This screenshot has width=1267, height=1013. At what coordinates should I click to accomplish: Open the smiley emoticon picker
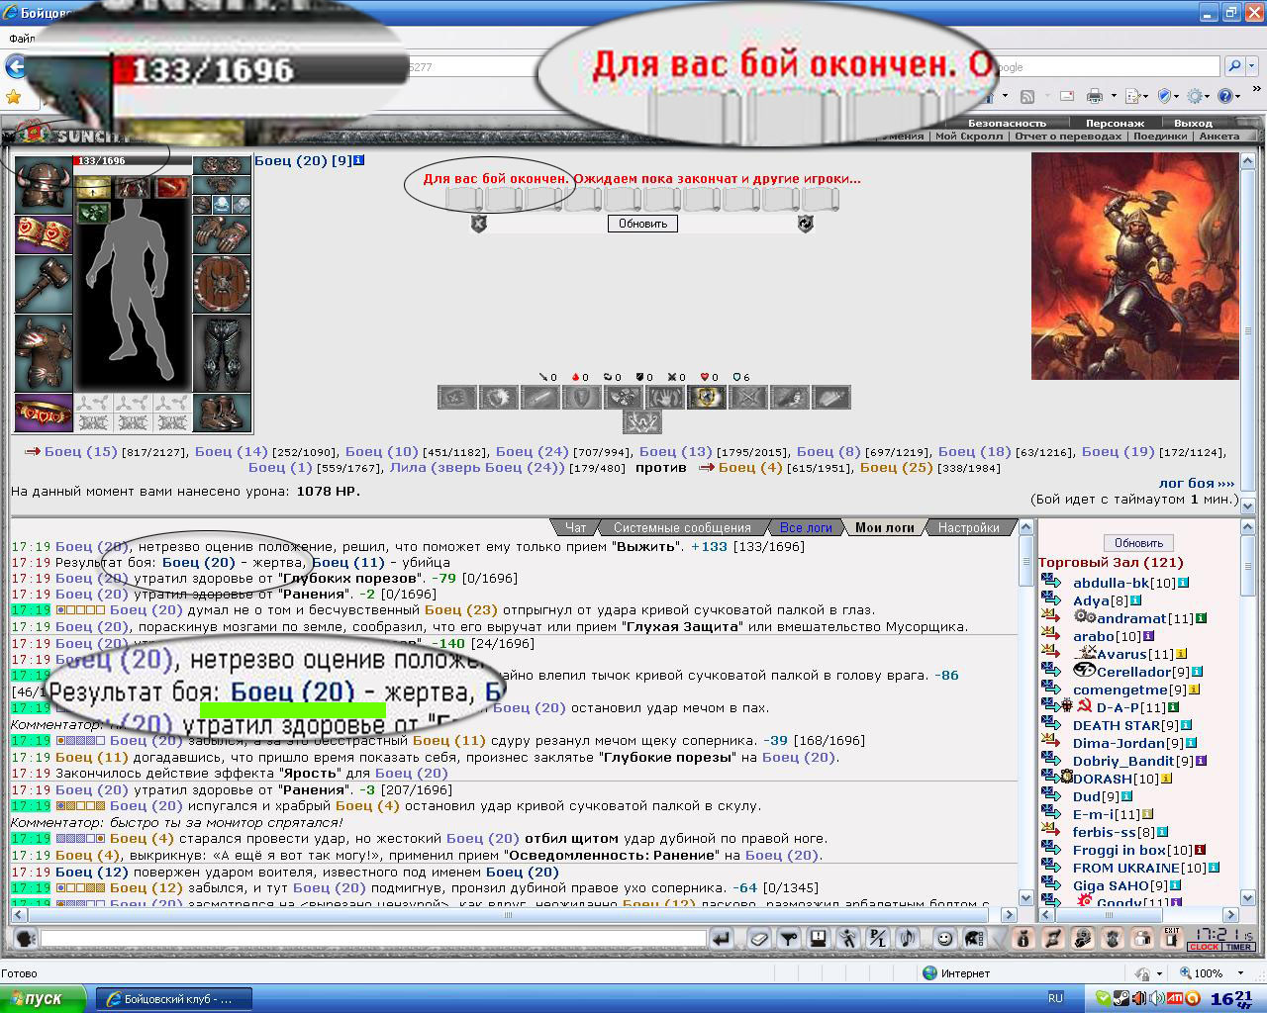coord(944,939)
